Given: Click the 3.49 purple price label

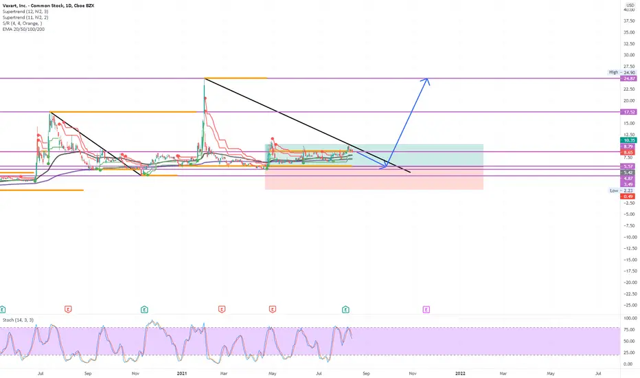Looking at the screenshot, I should click(628, 184).
